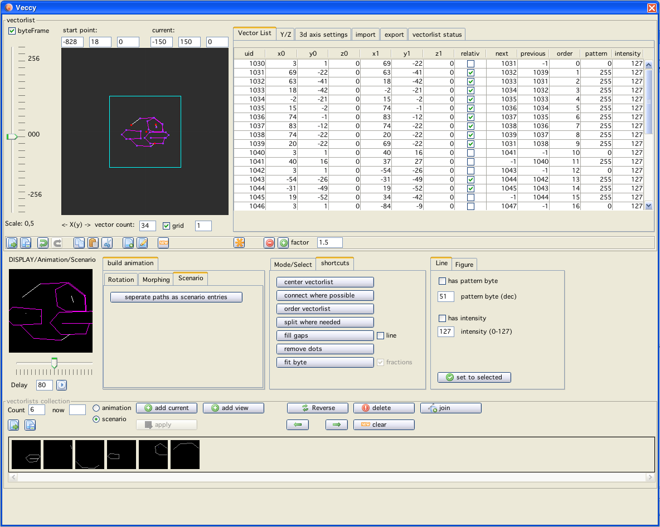Click the orange asterisk icon
The height and width of the screenshot is (527, 660).
239,243
